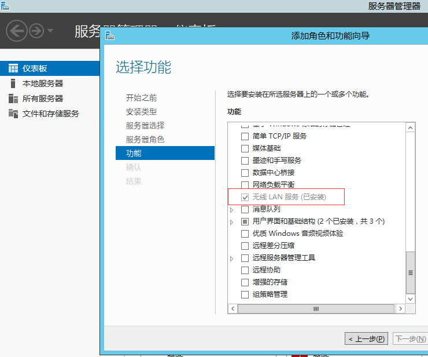The width and height of the screenshot is (428, 357).
Task: Go to the 服务器角色 wizard step
Action: (x=145, y=140)
